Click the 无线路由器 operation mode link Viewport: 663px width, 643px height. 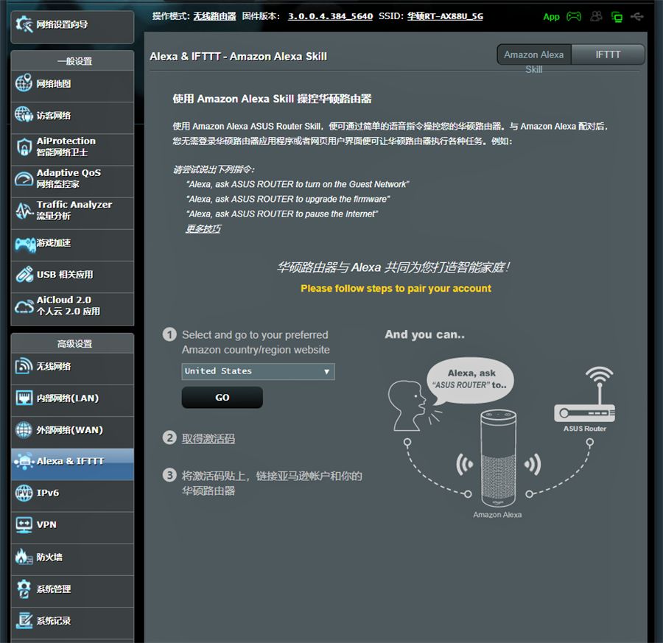214,16
